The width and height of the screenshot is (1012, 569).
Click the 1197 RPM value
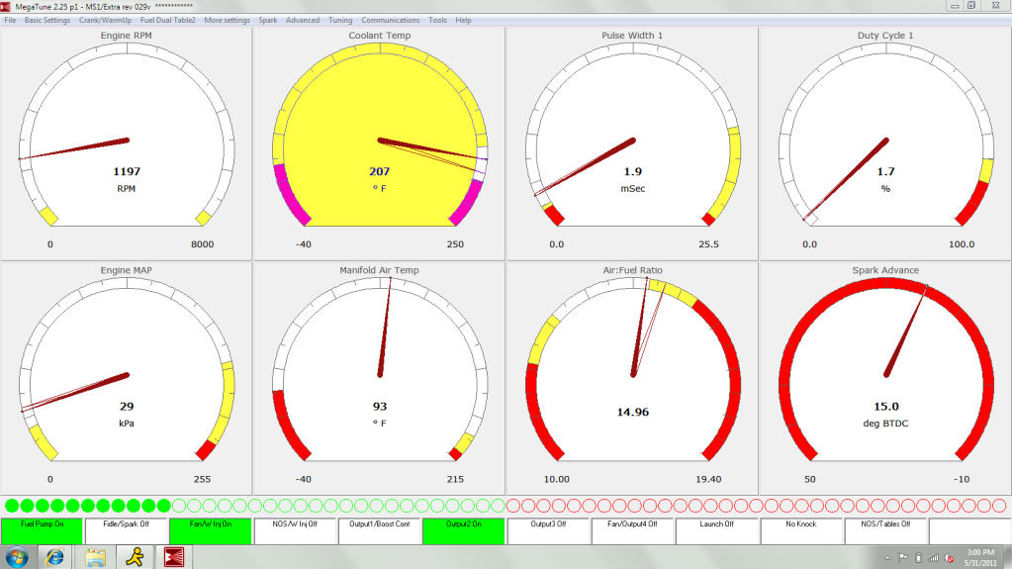click(127, 172)
